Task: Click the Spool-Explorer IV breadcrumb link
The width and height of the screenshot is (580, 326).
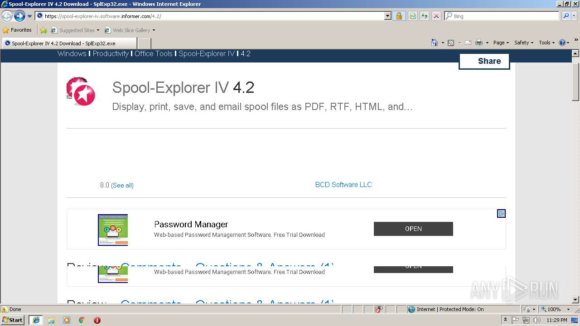Action: pyautogui.click(x=207, y=53)
